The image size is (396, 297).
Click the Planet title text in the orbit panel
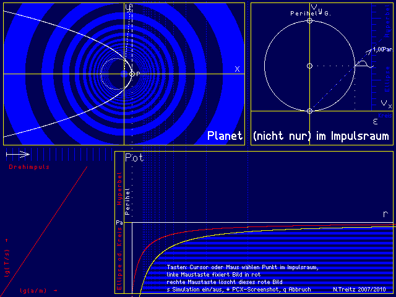pyautogui.click(x=225, y=136)
